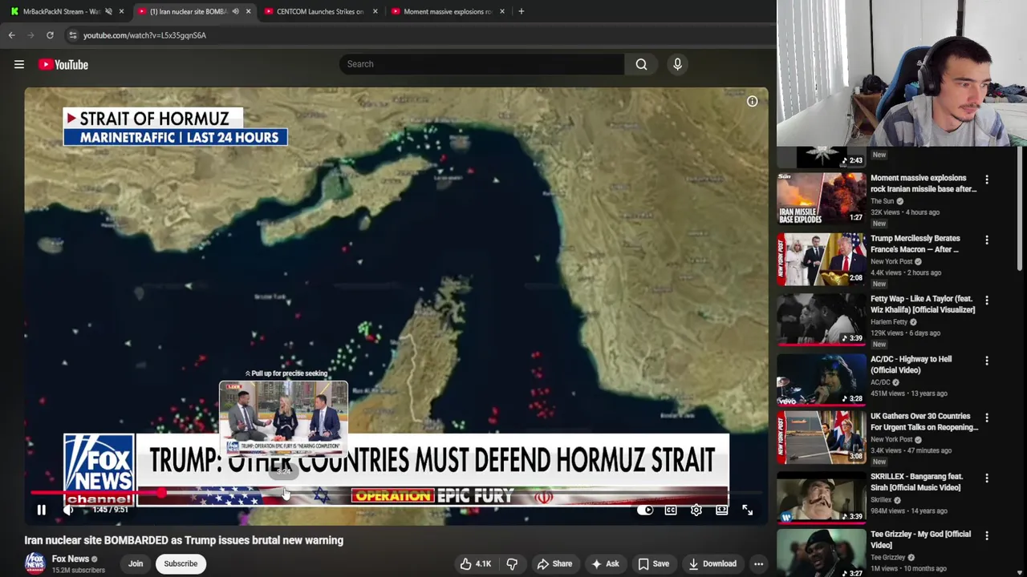Click the search magnifier button
This screenshot has width=1027, height=577.
coord(641,64)
